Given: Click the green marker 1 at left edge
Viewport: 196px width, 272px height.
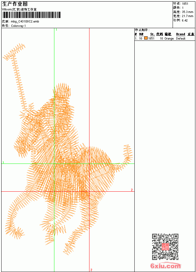Looking at the screenshot, I should coord(3,162).
